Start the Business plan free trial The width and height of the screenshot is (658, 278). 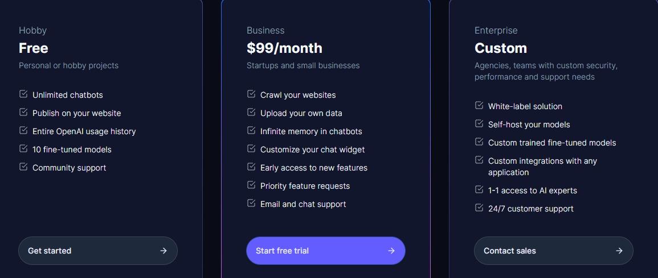(x=326, y=251)
